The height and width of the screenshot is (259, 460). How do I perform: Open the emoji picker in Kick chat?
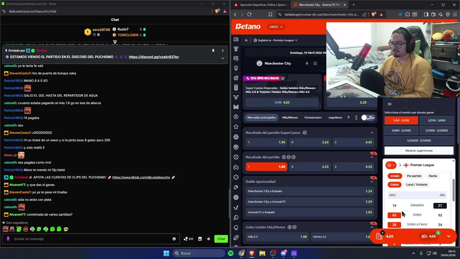click(x=174, y=239)
